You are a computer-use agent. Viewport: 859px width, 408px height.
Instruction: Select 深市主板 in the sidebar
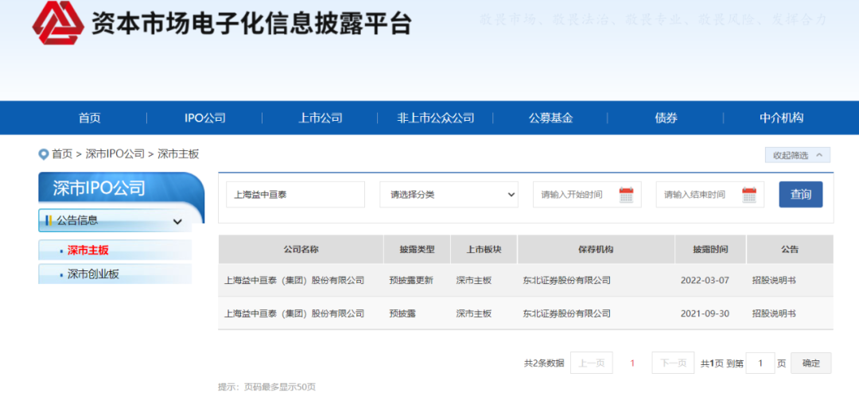click(88, 251)
